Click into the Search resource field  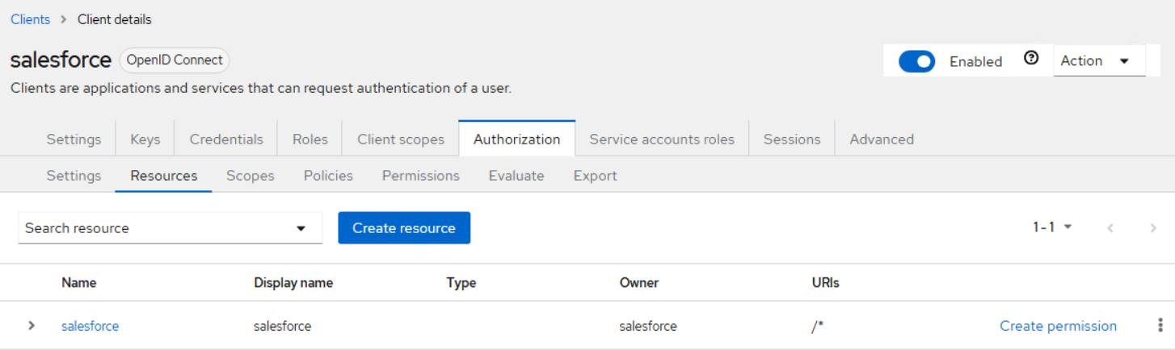[154, 228]
